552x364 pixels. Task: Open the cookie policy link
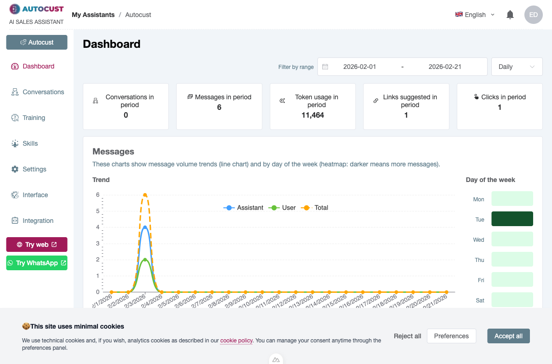236,341
